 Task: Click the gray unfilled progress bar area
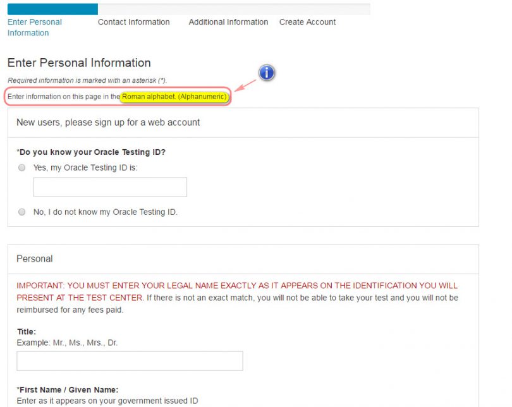point(234,9)
